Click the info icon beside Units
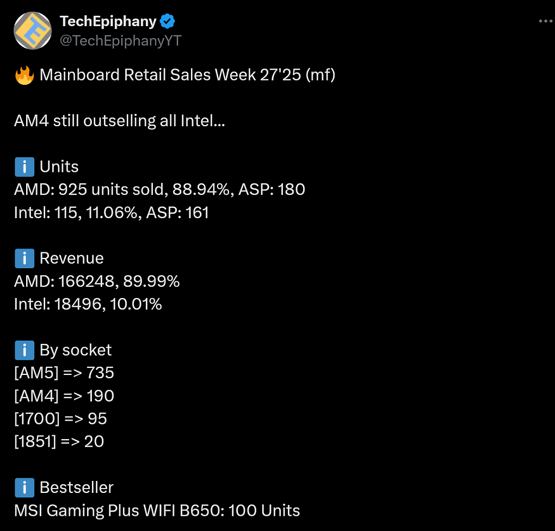This screenshot has height=531, width=555. click(24, 166)
